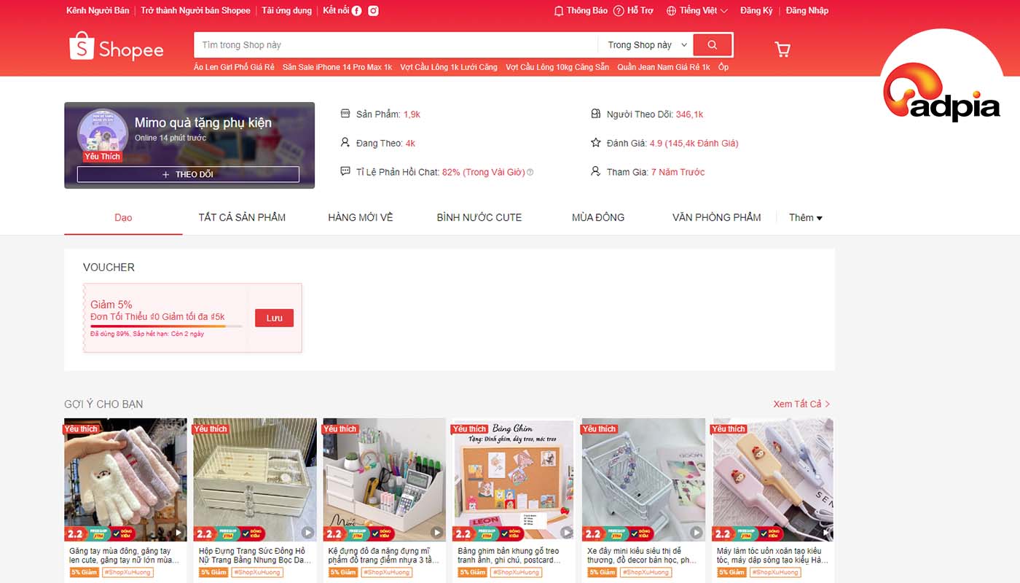Click the THEO DÕI follow button
Image resolution: width=1020 pixels, height=583 pixels.
click(x=188, y=175)
